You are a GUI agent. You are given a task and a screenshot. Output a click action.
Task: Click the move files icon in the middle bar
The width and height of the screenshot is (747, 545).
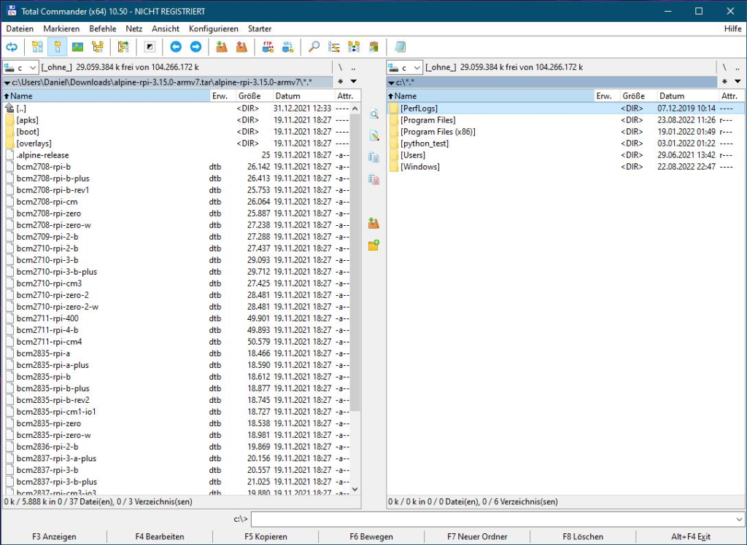[x=374, y=179]
